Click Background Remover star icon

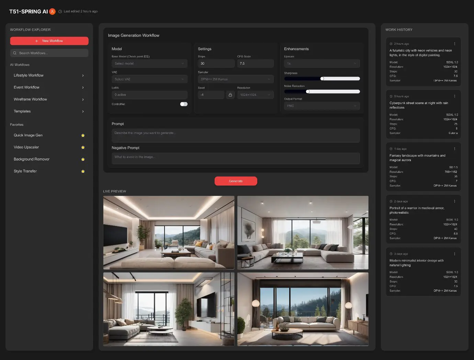click(83, 159)
